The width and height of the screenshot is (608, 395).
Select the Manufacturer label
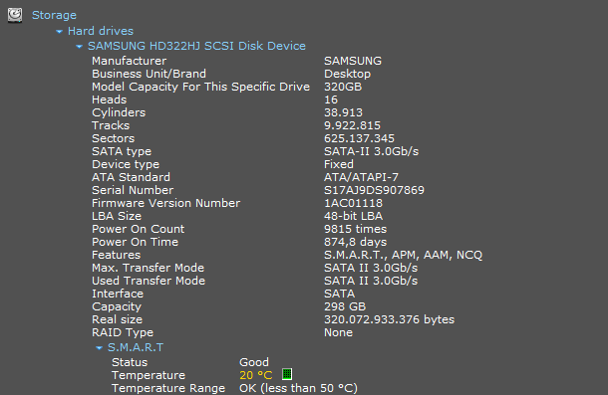[x=130, y=61]
